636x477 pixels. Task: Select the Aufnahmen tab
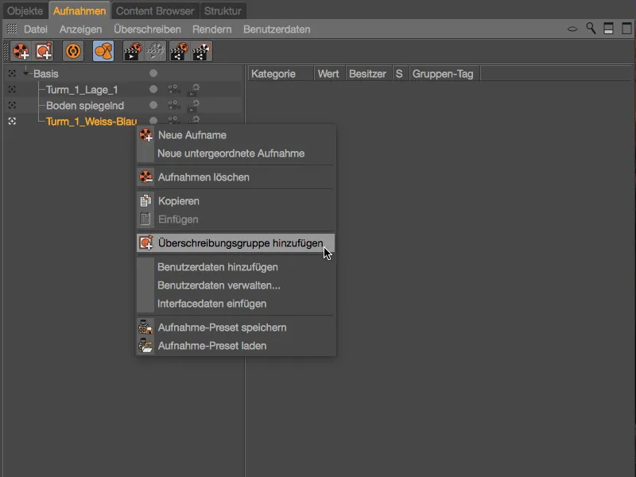click(79, 11)
